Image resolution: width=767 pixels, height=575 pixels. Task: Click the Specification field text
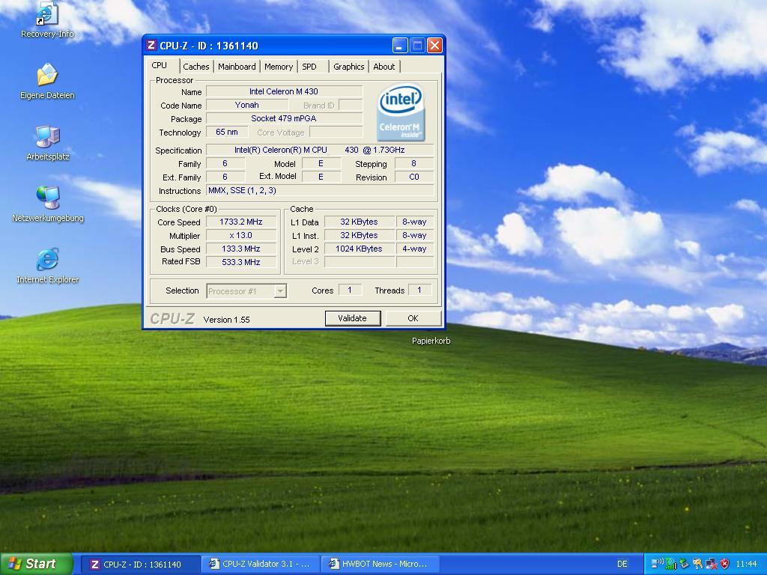coord(319,150)
